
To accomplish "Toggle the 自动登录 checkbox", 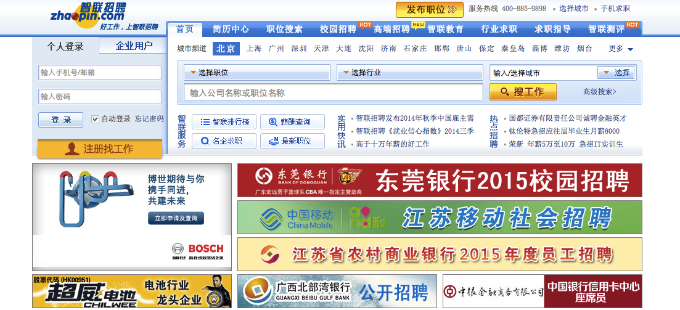I will [95, 119].
